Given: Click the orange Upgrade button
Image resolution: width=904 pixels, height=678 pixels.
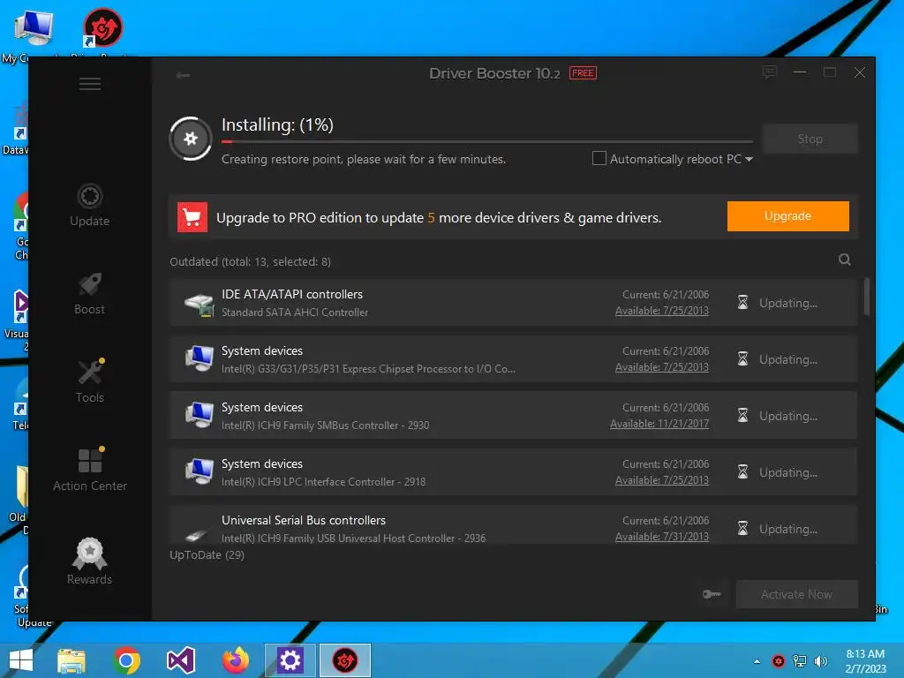Looking at the screenshot, I should coord(787,216).
